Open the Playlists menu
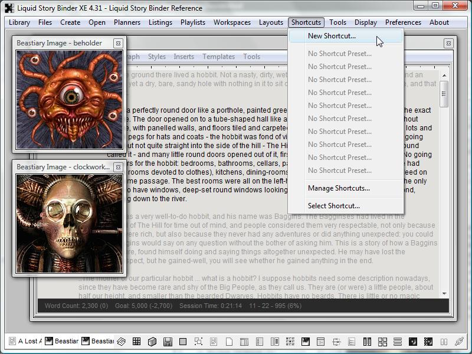 coord(193,22)
